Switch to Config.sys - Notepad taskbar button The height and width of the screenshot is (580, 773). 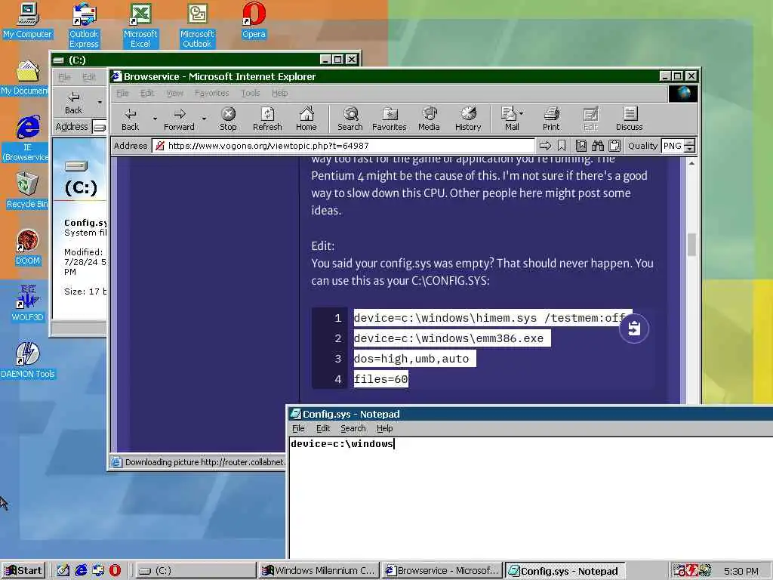(x=565, y=570)
